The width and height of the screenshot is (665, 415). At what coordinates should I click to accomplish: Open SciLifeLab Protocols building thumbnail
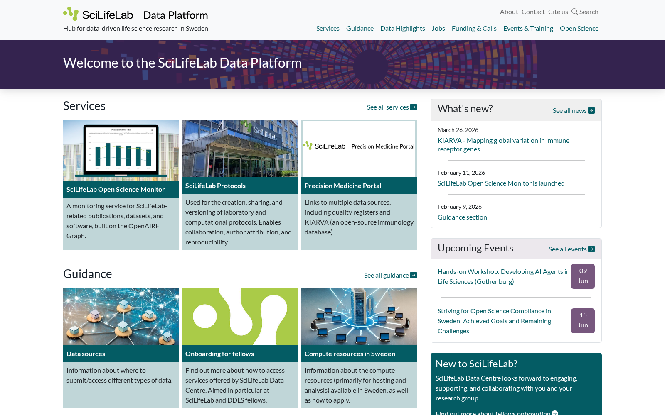[x=240, y=149]
